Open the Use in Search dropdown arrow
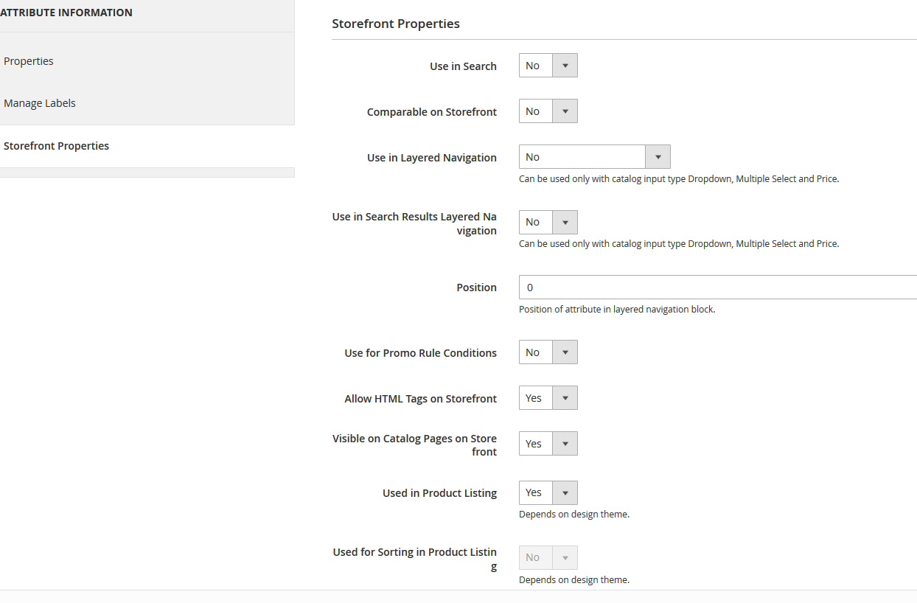This screenshot has height=603, width=917. pos(565,65)
